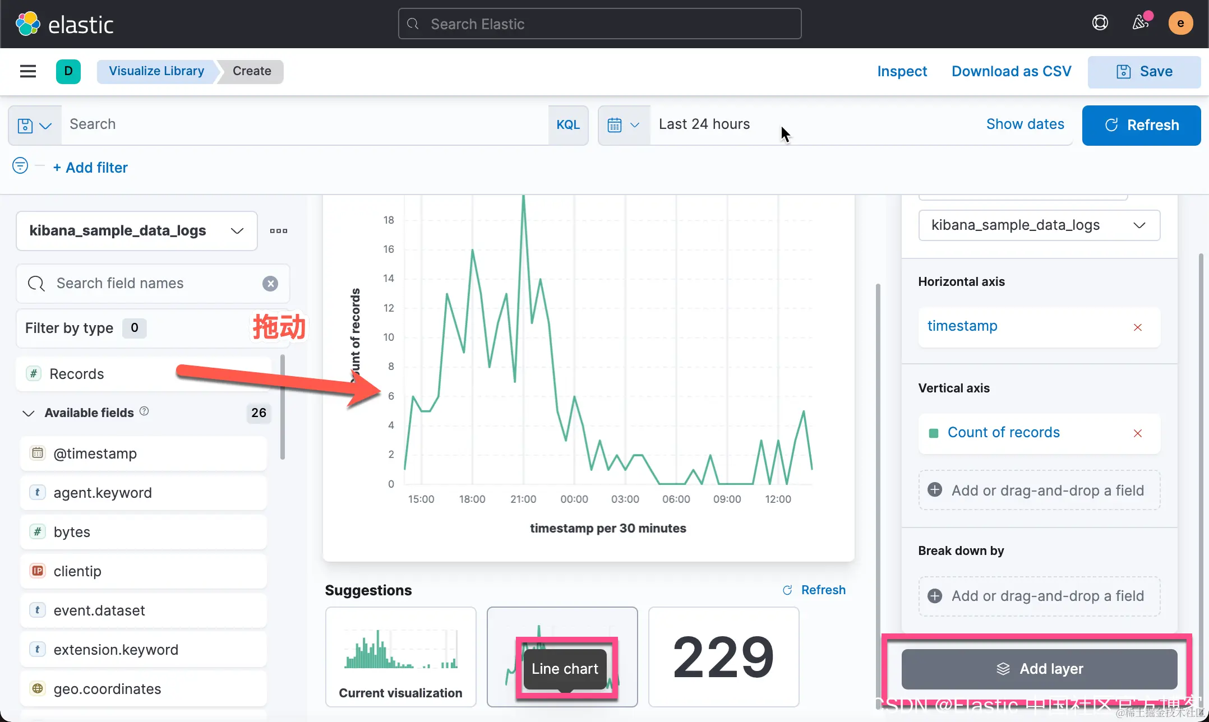Image resolution: width=1209 pixels, height=722 pixels.
Task: Clear the field name search
Action: coord(270,284)
